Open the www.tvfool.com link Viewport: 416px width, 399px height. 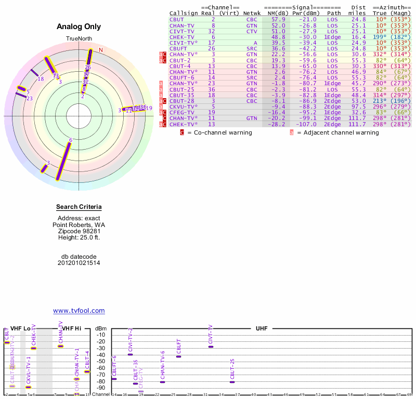click(x=79, y=311)
